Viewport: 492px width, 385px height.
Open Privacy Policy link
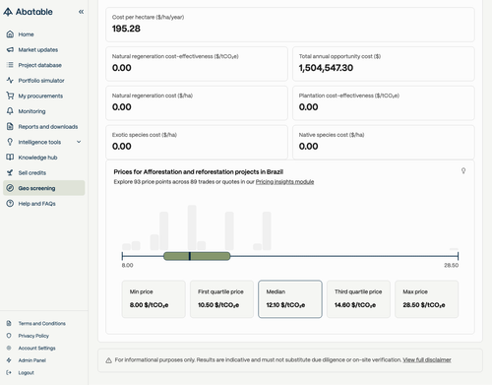33,336
